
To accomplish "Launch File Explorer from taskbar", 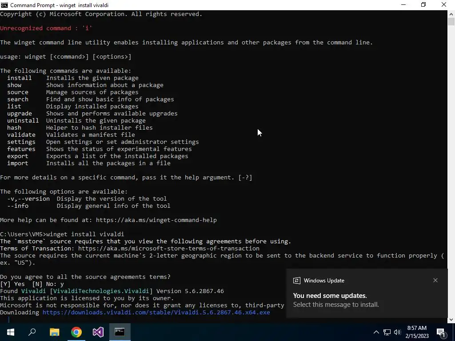I will tap(54, 332).
